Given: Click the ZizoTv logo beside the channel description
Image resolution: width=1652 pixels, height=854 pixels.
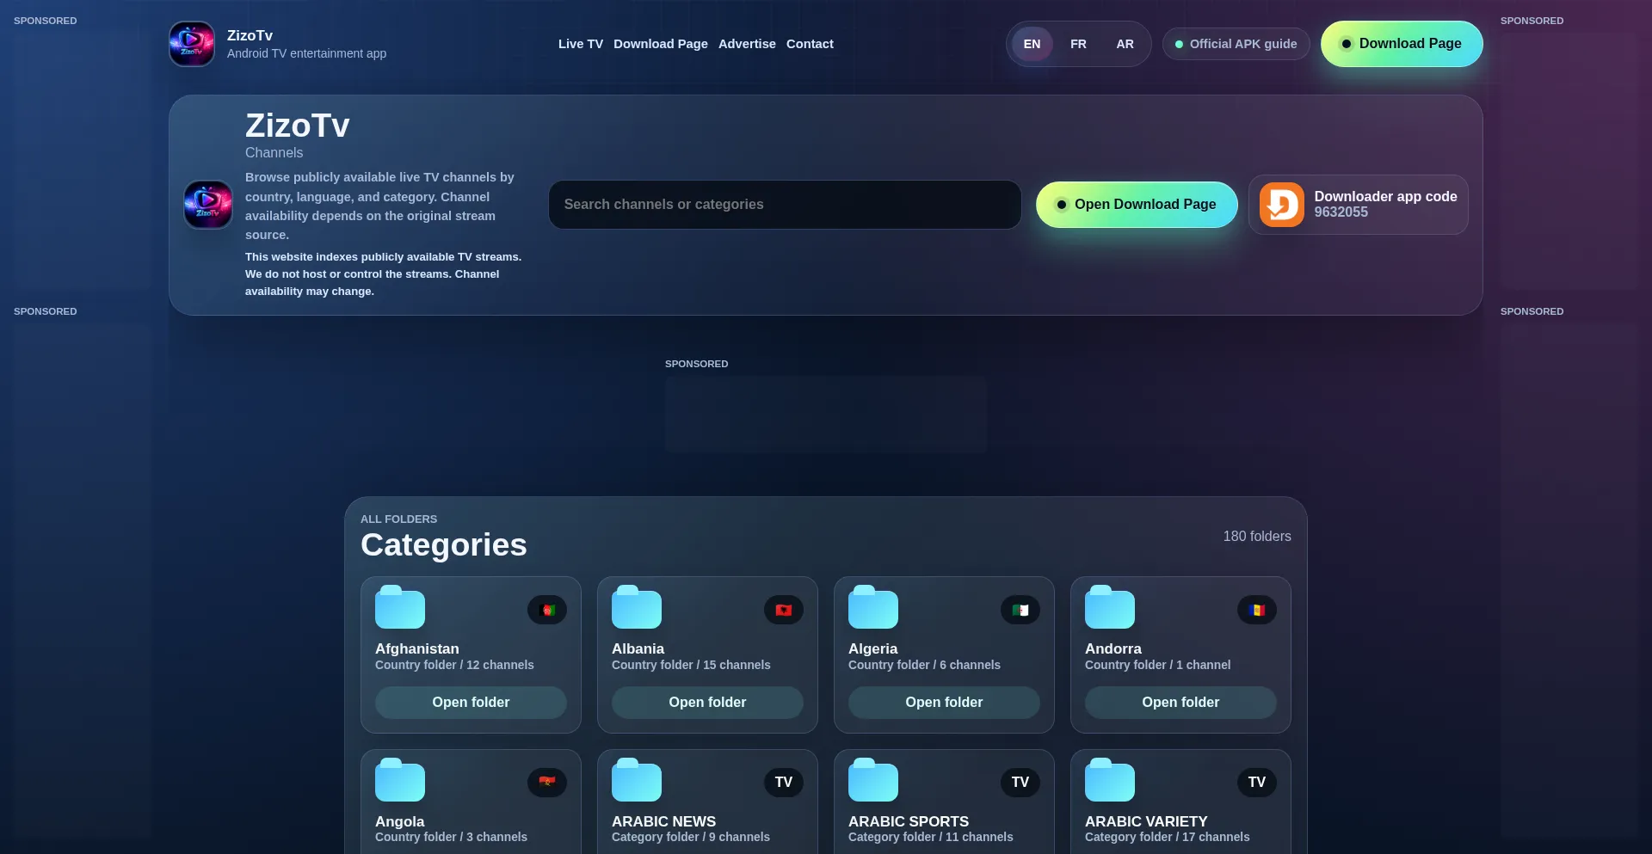Looking at the screenshot, I should (x=208, y=205).
